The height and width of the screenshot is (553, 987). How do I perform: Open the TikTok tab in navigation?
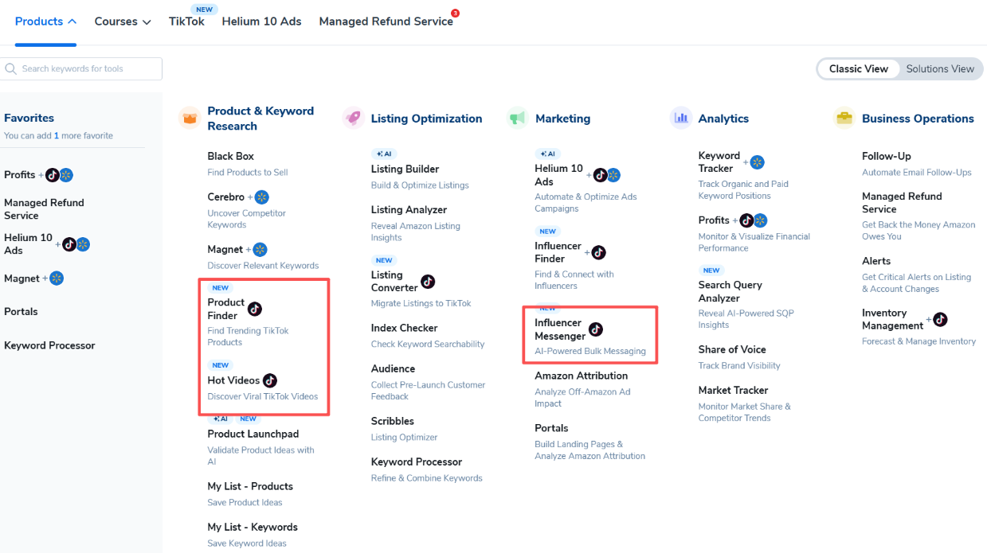pyautogui.click(x=186, y=21)
